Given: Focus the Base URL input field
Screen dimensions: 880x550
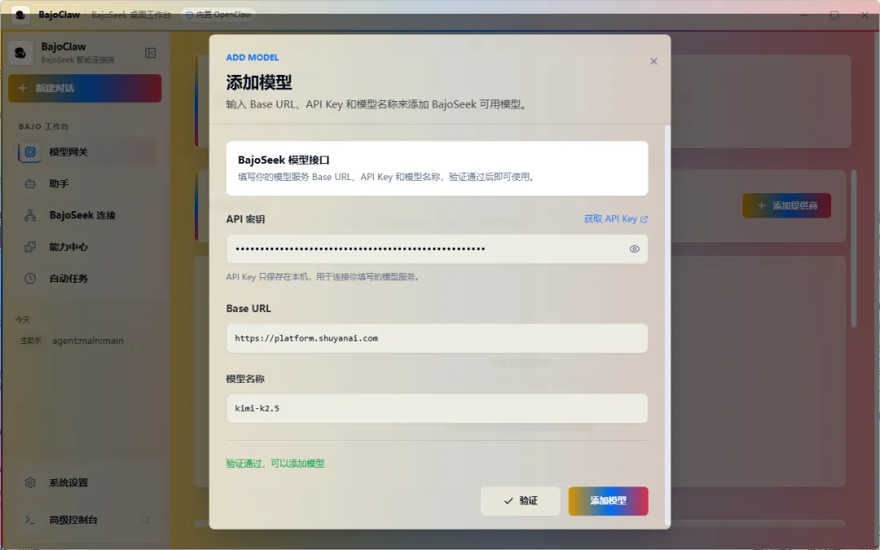Looking at the screenshot, I should [437, 338].
